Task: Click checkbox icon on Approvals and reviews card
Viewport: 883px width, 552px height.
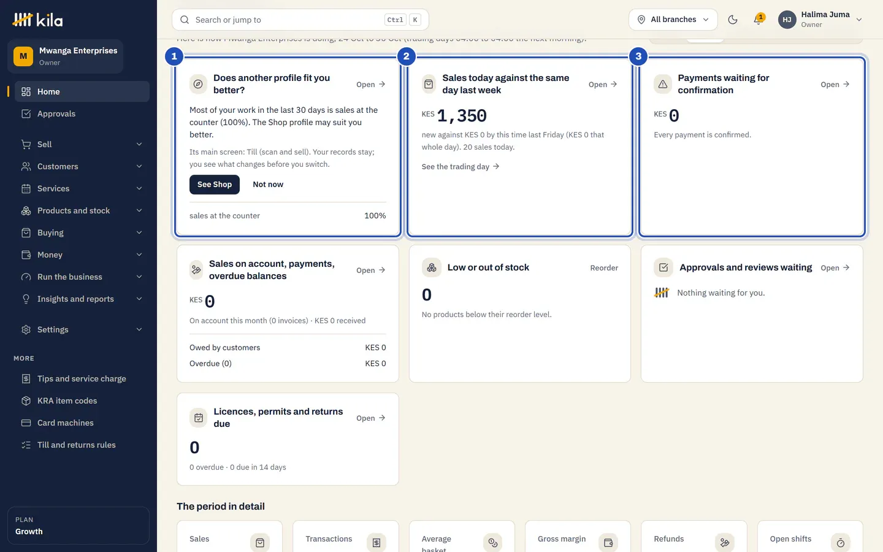Action: [x=663, y=267]
